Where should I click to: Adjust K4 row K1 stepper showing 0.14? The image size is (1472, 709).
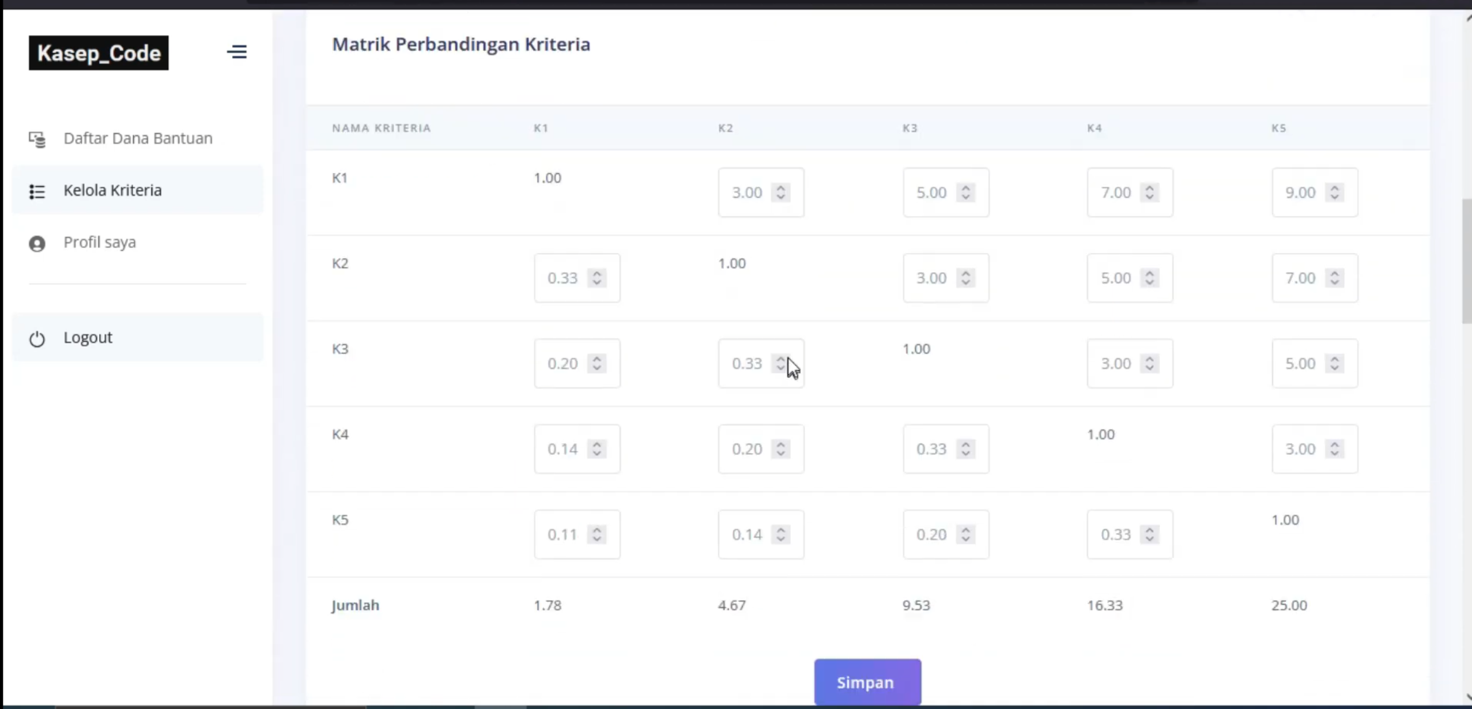(597, 448)
